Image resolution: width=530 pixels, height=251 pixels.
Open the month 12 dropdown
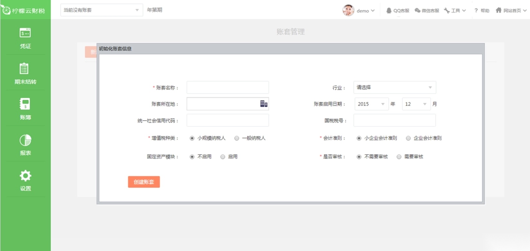(x=416, y=104)
